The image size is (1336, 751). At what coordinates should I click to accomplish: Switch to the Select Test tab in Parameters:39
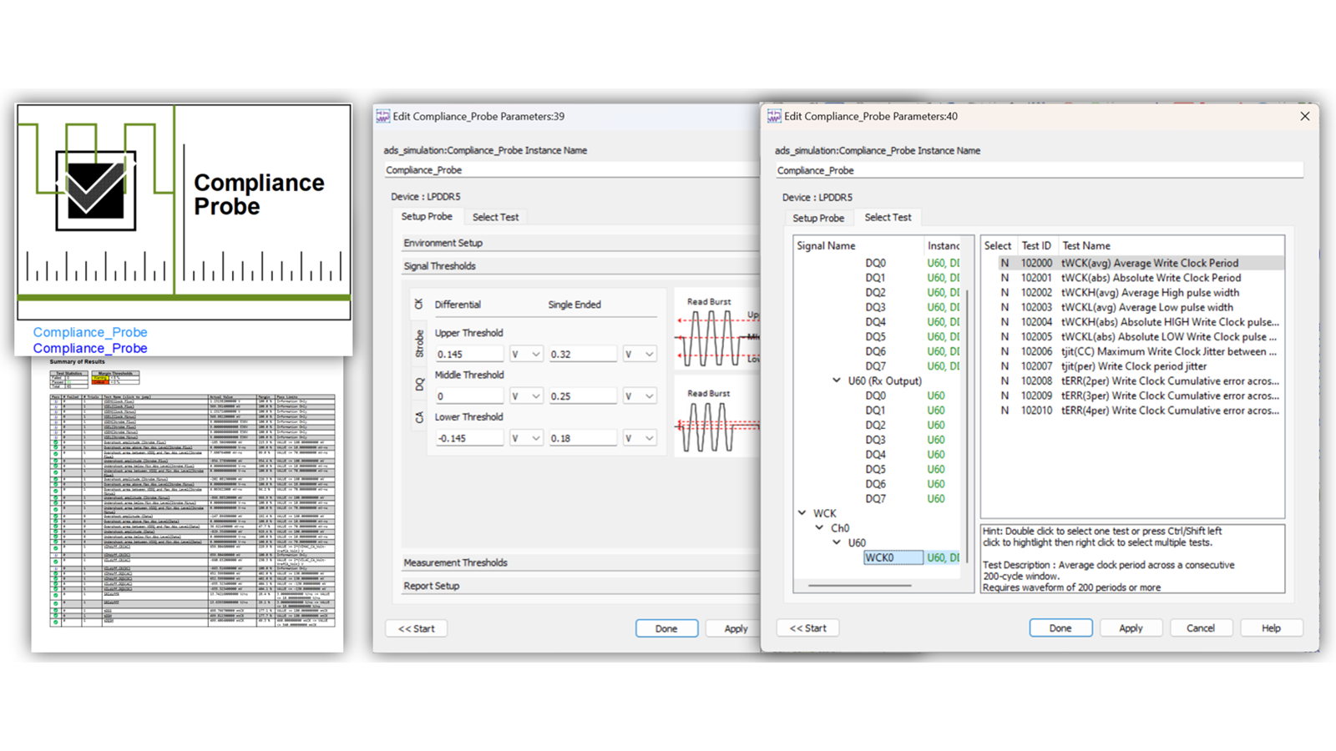tap(495, 217)
